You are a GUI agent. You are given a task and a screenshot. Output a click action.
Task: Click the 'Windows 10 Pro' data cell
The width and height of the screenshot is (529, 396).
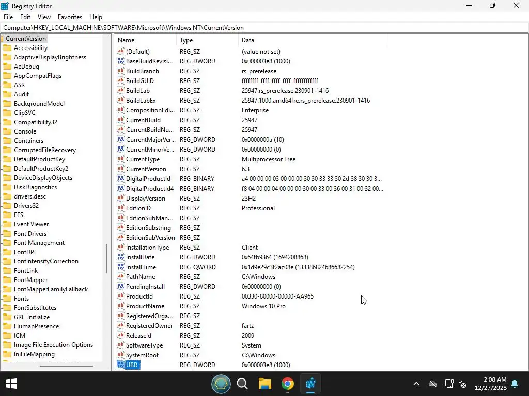click(x=263, y=306)
